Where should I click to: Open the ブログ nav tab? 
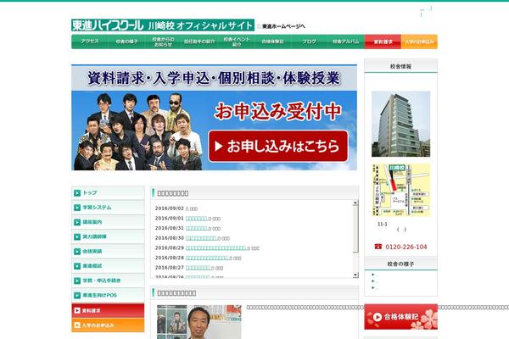tap(310, 42)
